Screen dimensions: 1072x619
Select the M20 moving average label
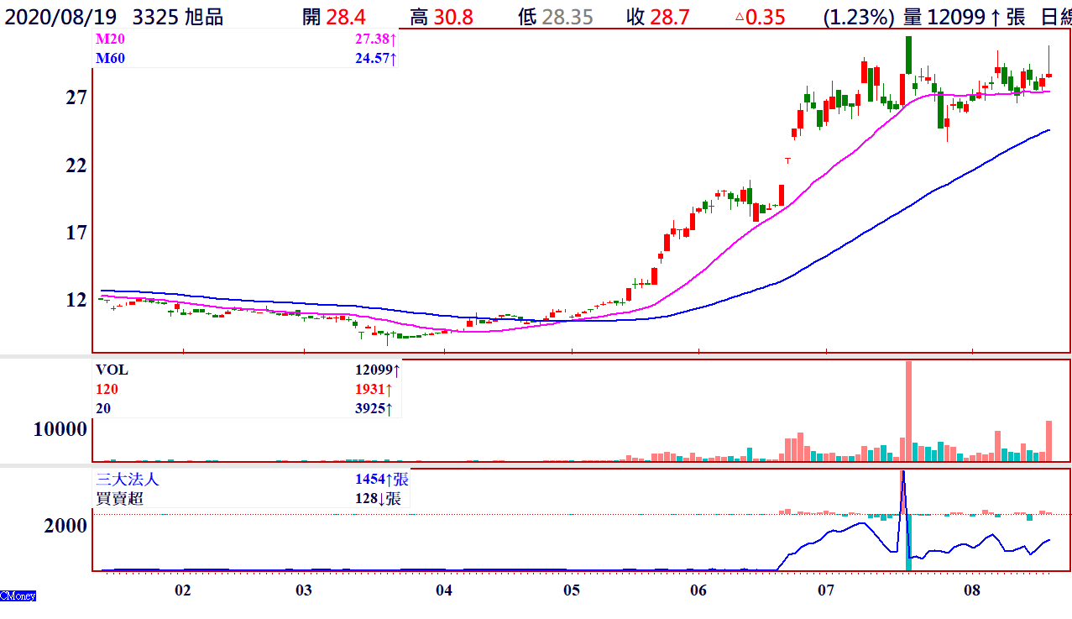(x=107, y=40)
